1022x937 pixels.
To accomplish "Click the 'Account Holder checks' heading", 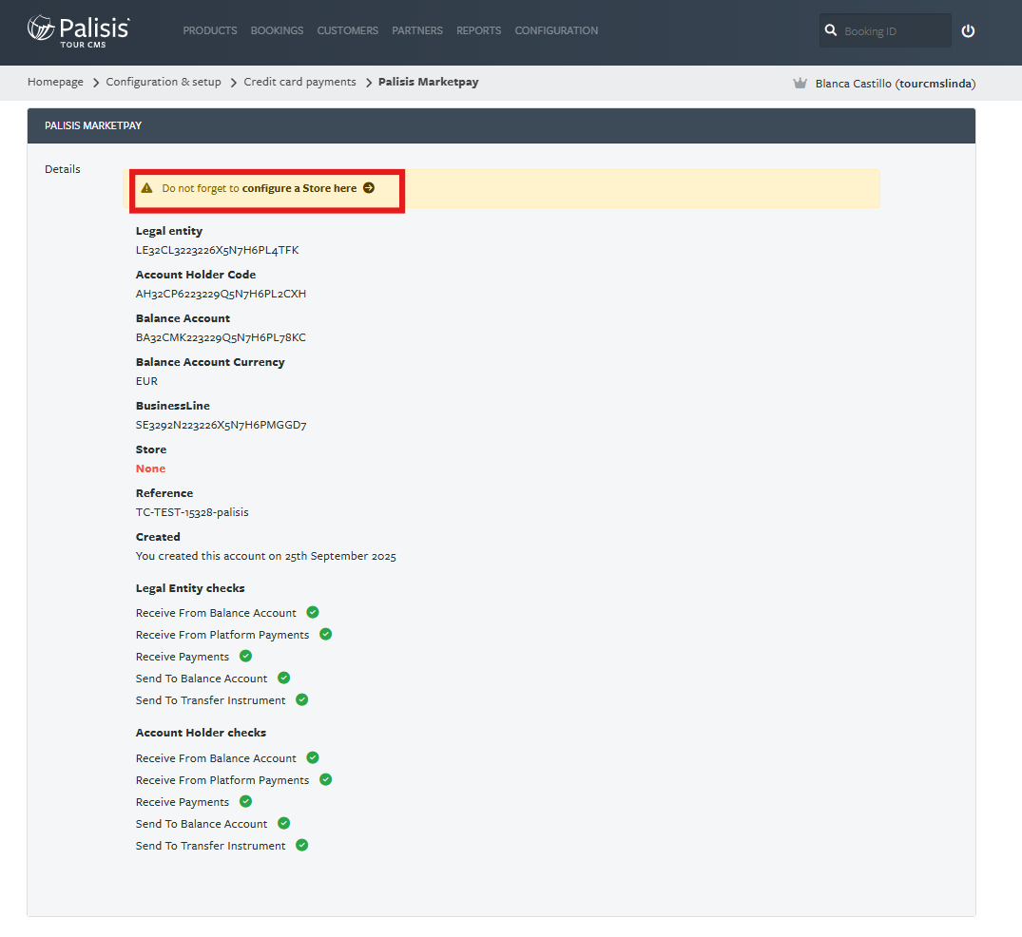I will (x=201, y=733).
